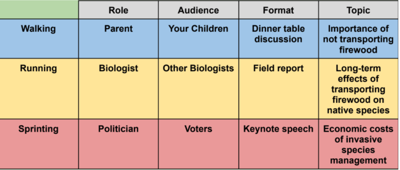Select the Audience column header

(x=198, y=10)
